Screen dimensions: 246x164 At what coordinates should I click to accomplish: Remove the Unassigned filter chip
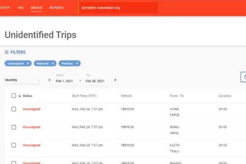(x=28, y=64)
